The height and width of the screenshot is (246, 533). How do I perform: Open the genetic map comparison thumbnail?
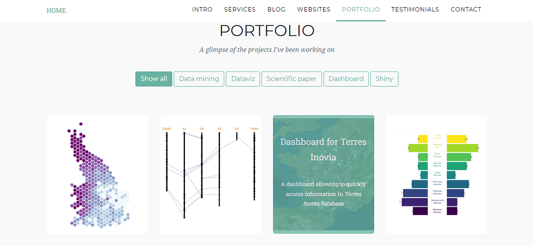tap(211, 175)
